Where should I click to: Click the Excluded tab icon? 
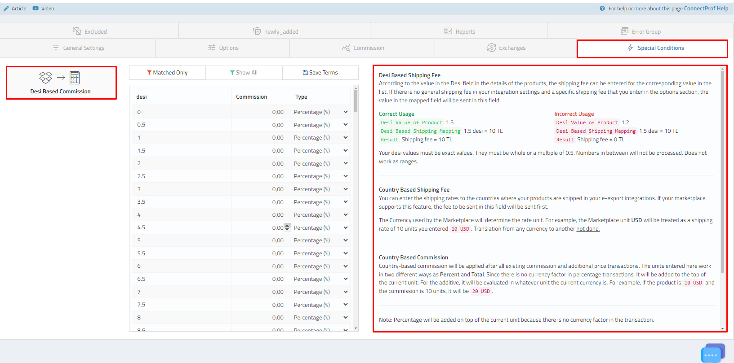[77, 31]
